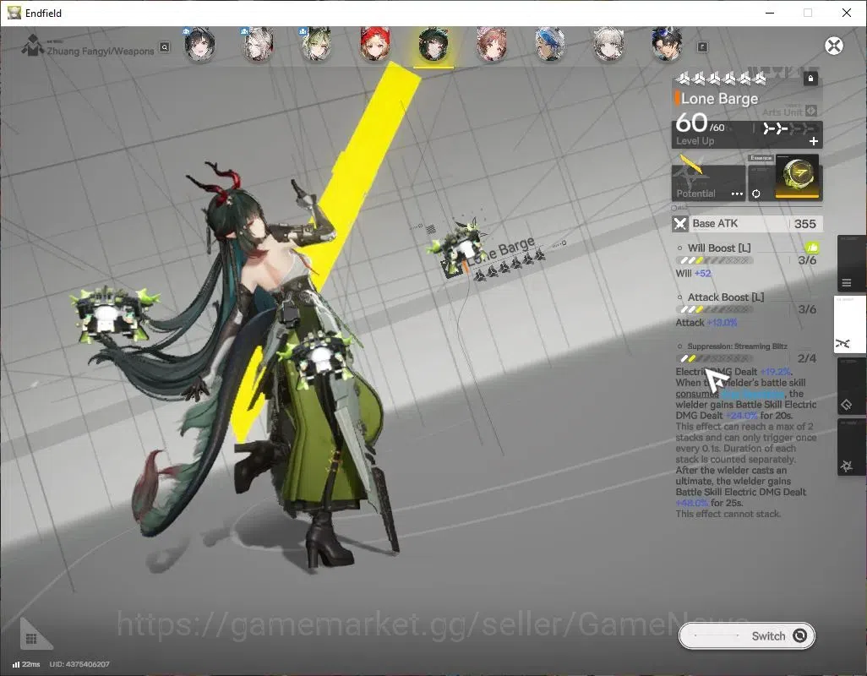Click the Attack Boost [L] progress pips

pos(714,309)
